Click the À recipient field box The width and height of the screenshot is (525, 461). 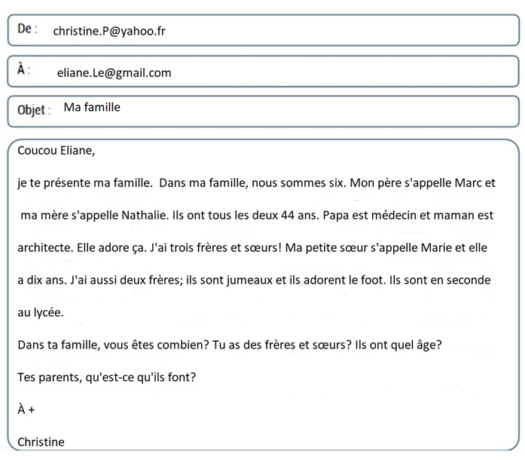click(264, 72)
